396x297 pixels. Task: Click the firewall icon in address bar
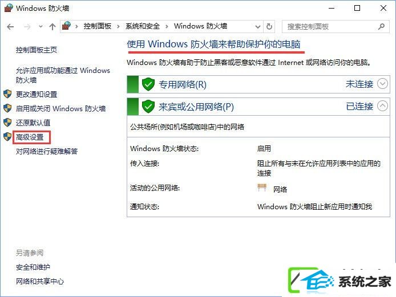point(66,26)
